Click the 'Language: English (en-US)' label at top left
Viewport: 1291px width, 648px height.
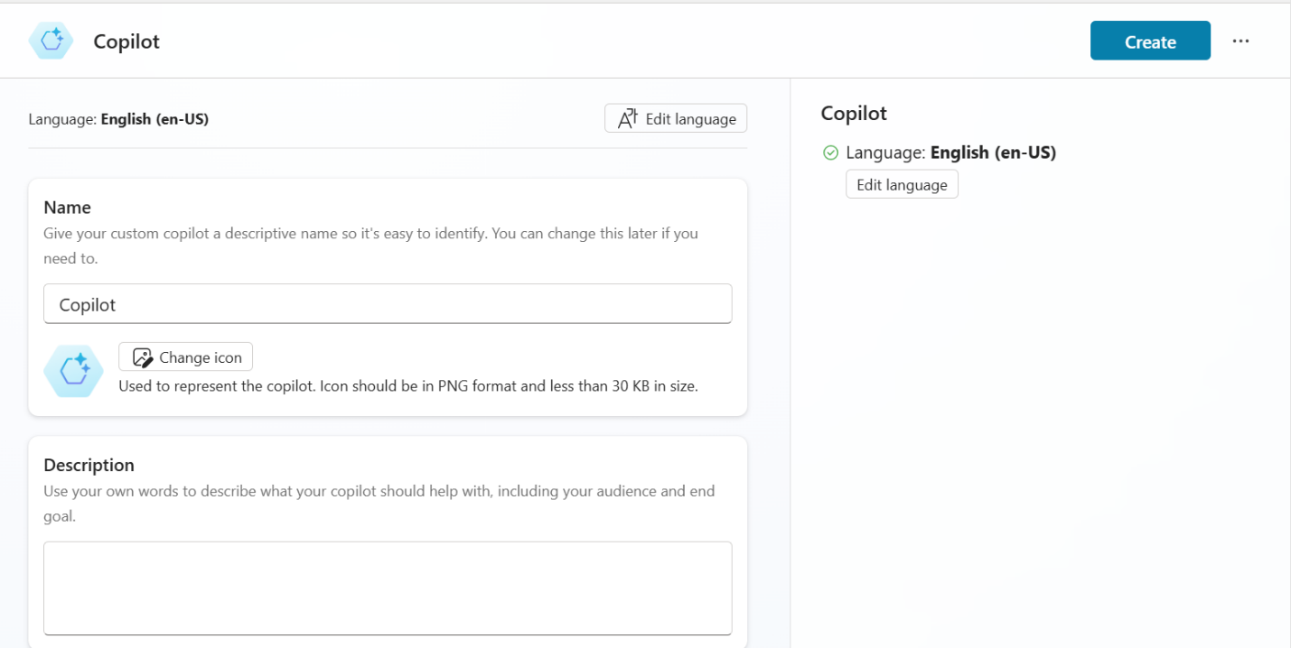coord(118,119)
